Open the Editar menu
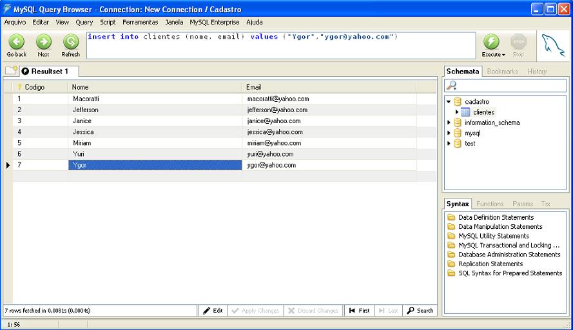This screenshot has height=330, width=573. click(41, 23)
